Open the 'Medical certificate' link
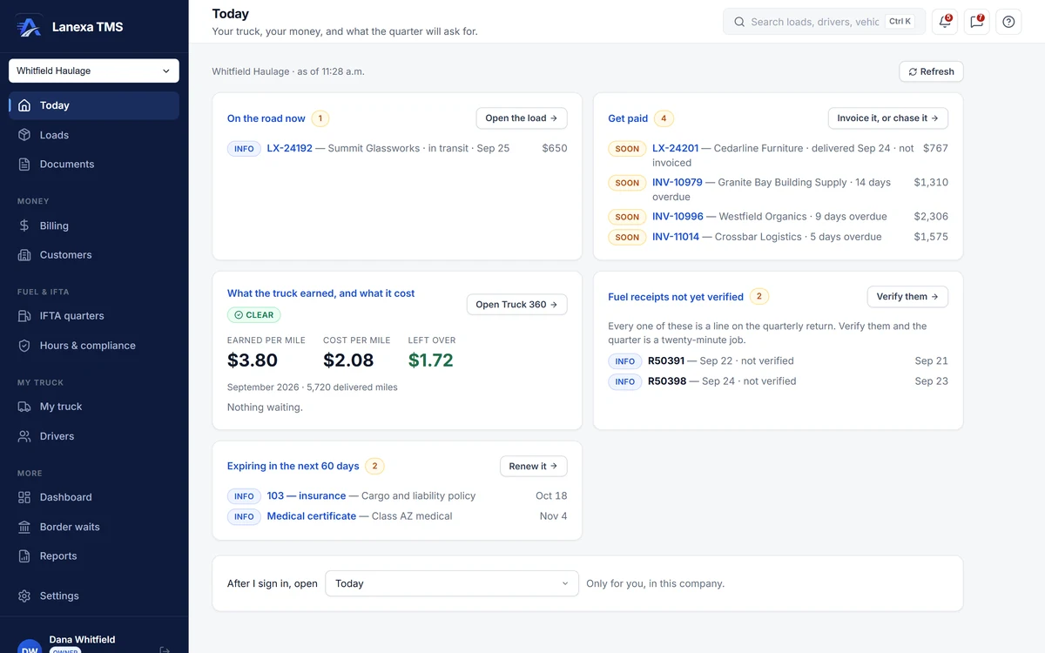Viewport: 1045px width, 653px height. 312,516
